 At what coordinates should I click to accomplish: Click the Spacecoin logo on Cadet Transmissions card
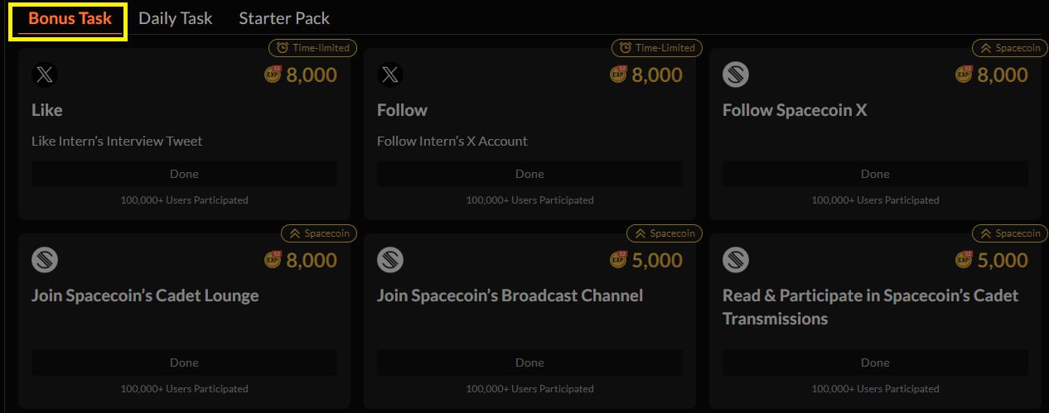click(736, 261)
